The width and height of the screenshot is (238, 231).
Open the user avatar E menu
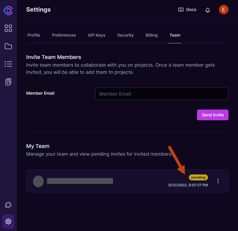224,10
